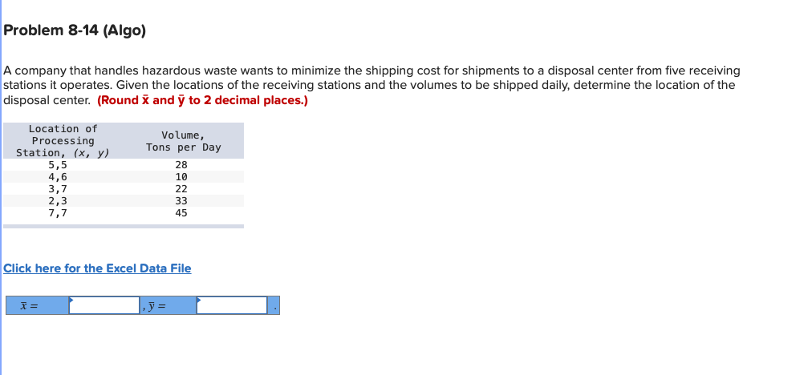Click the 'Location of Processing Station' column header

[x=63, y=140]
